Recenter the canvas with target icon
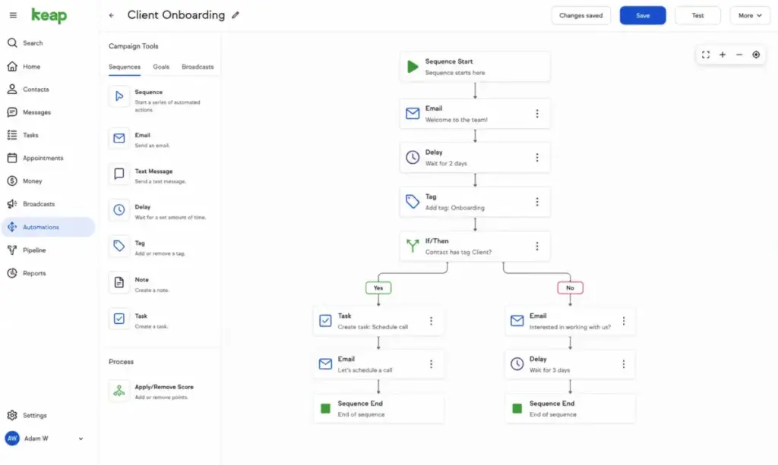The width and height of the screenshot is (778, 465). (756, 55)
